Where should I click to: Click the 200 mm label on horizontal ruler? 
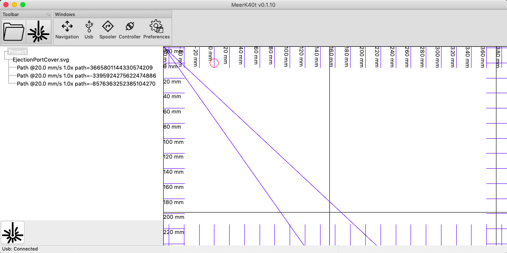[x=362, y=57]
